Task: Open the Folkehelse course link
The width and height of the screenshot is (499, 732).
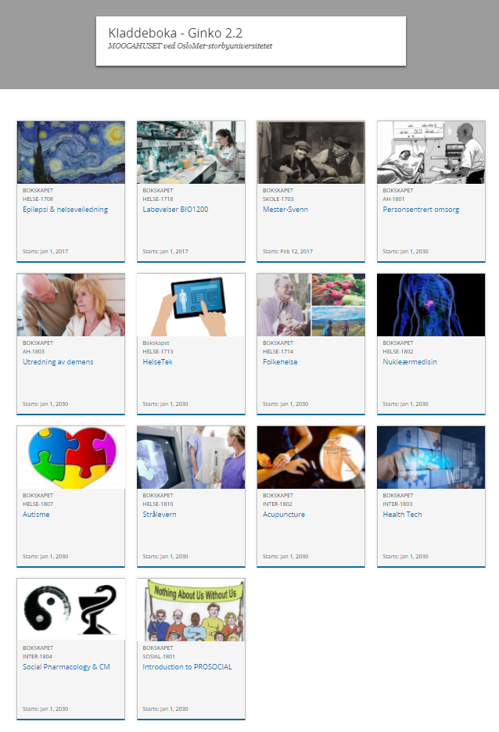Action: pyautogui.click(x=280, y=362)
